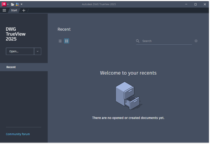The width and height of the screenshot is (210, 144).
Task: Click the file cabinet illustration
Action: coord(129,96)
